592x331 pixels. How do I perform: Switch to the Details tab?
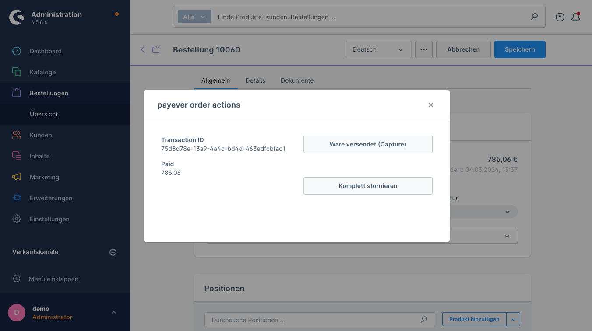coord(255,80)
